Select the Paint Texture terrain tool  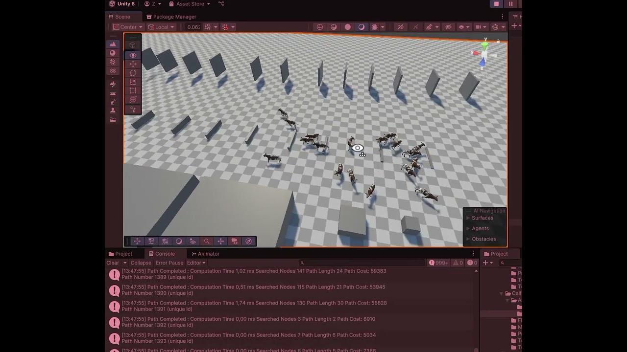(113, 53)
